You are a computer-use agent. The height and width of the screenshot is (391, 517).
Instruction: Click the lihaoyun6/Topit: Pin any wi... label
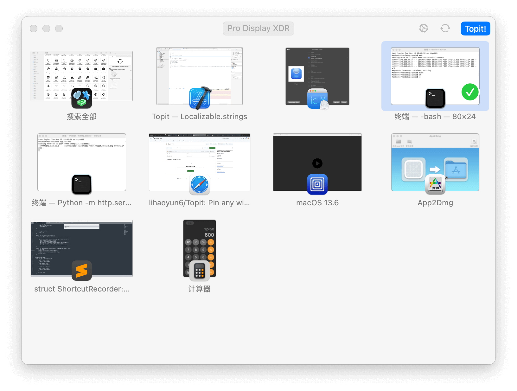click(200, 203)
